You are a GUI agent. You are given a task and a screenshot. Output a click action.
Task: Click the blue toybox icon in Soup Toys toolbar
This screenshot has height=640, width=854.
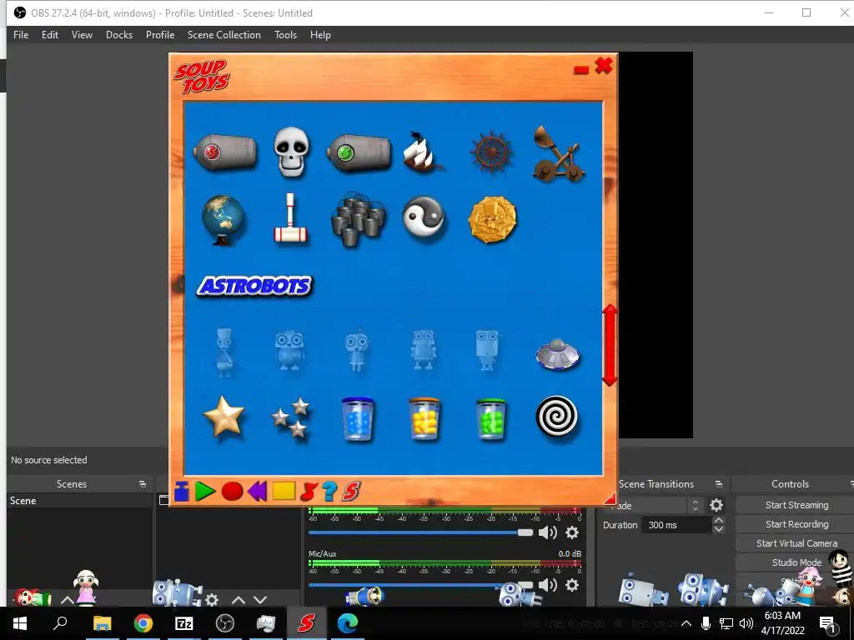tap(181, 492)
